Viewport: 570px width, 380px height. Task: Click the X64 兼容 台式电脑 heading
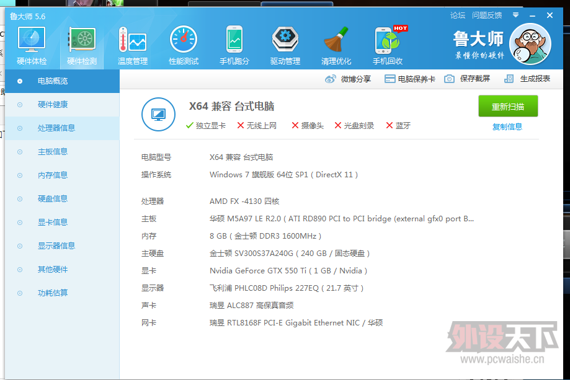231,107
